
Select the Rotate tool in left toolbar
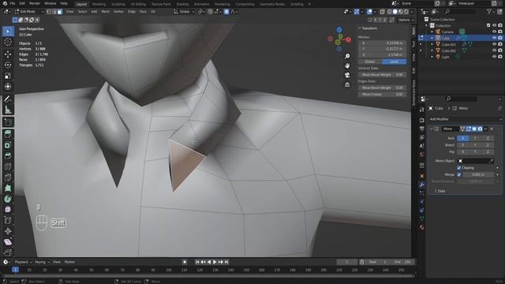pyautogui.click(x=8, y=65)
